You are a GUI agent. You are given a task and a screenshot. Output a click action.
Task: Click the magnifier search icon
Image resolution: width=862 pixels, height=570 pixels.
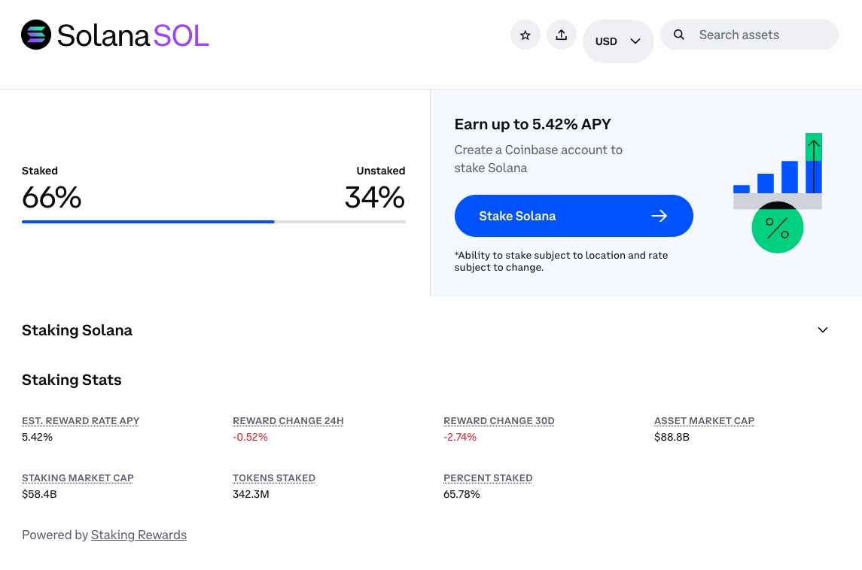pos(679,35)
